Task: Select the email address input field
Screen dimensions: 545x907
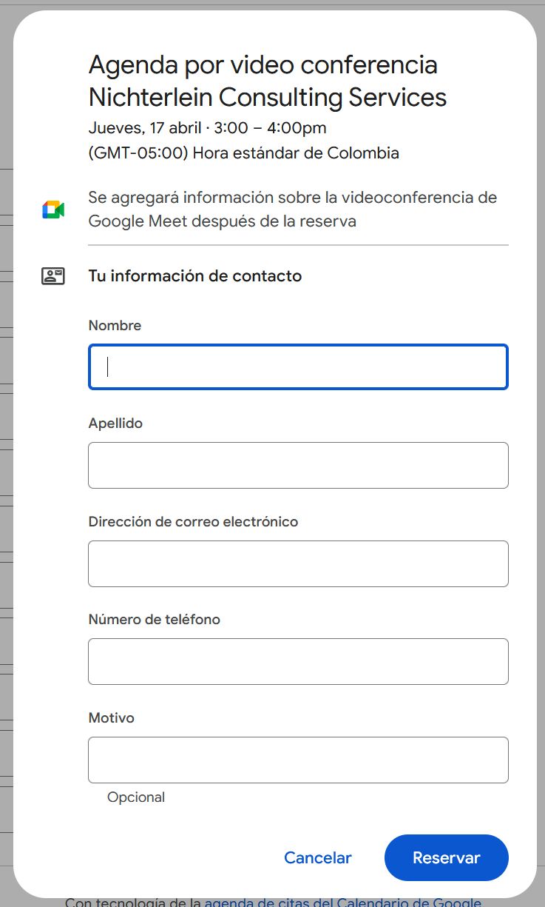Action: (298, 563)
